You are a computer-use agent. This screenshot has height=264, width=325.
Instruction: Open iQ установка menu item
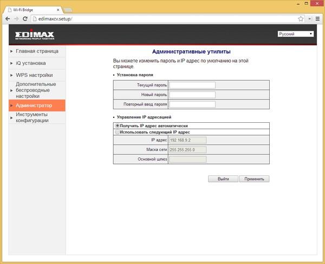pyautogui.click(x=37, y=63)
